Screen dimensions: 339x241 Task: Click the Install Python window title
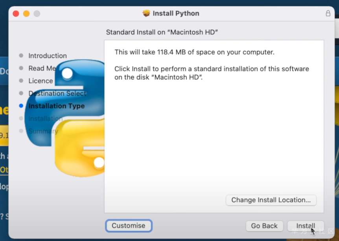pyautogui.click(x=176, y=13)
